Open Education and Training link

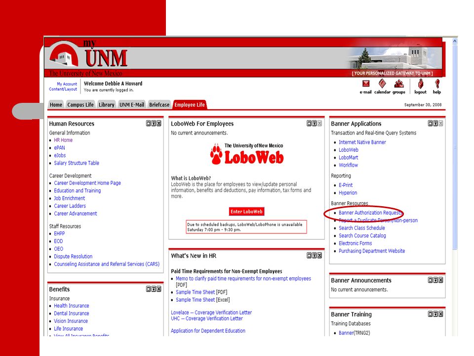pyautogui.click(x=78, y=190)
